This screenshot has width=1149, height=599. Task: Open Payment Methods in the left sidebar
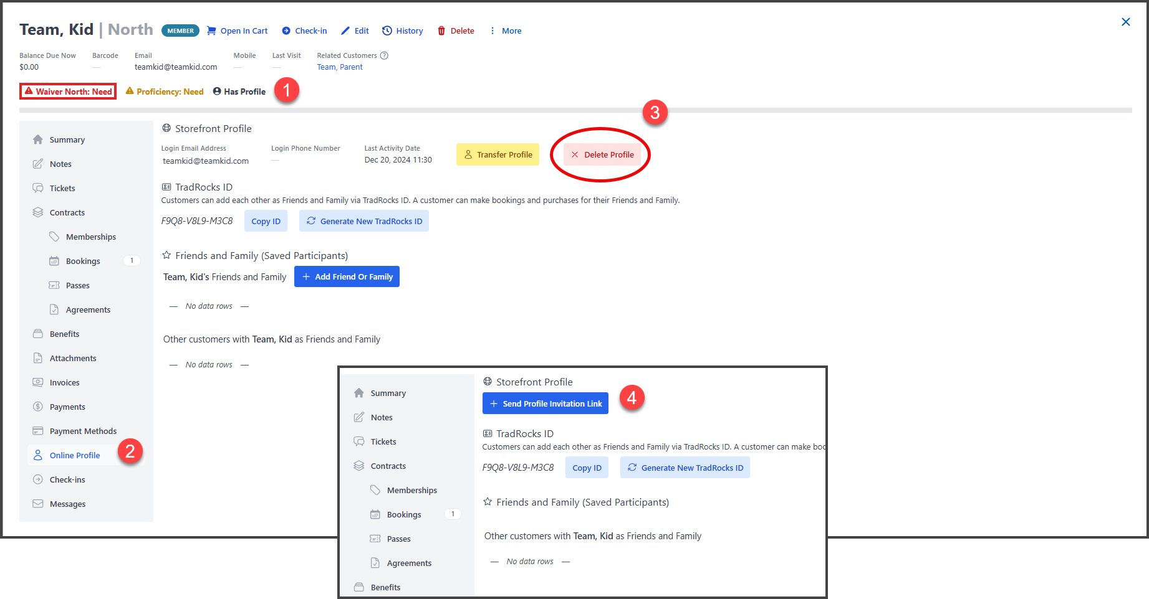(x=83, y=431)
